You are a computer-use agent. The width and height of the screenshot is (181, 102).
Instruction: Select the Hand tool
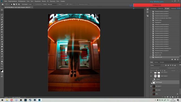coord(2,61)
